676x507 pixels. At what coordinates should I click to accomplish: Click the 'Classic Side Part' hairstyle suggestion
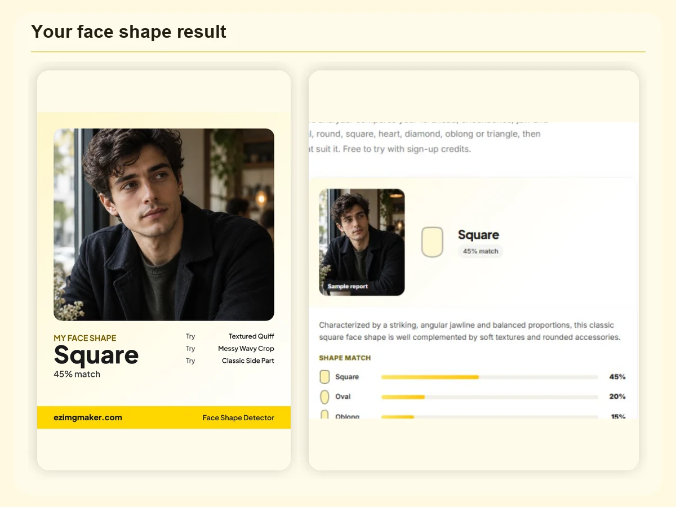248,361
